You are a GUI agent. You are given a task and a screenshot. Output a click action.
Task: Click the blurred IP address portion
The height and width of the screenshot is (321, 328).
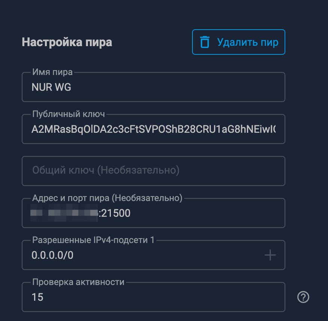tap(64, 213)
